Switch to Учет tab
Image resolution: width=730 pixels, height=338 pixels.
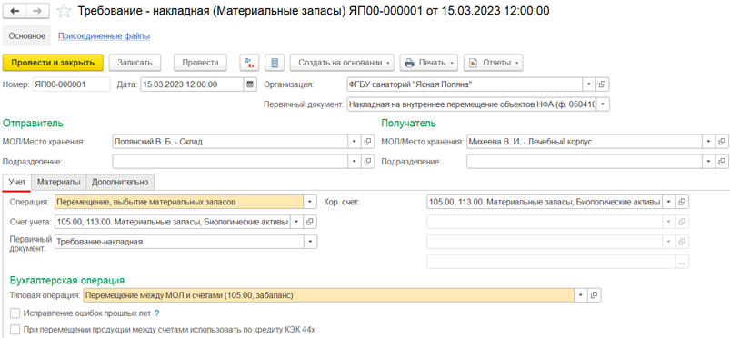[x=16, y=182]
